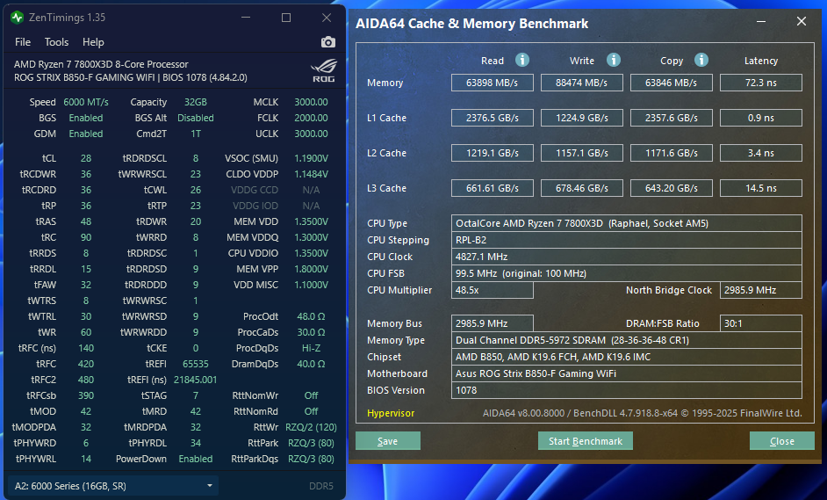Click the North Bridge Clock 2985.9 MHz field
The height and width of the screenshot is (500, 827).
[761, 290]
